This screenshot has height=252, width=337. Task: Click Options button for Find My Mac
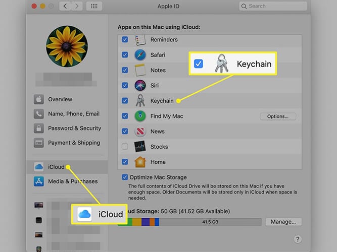point(278,116)
